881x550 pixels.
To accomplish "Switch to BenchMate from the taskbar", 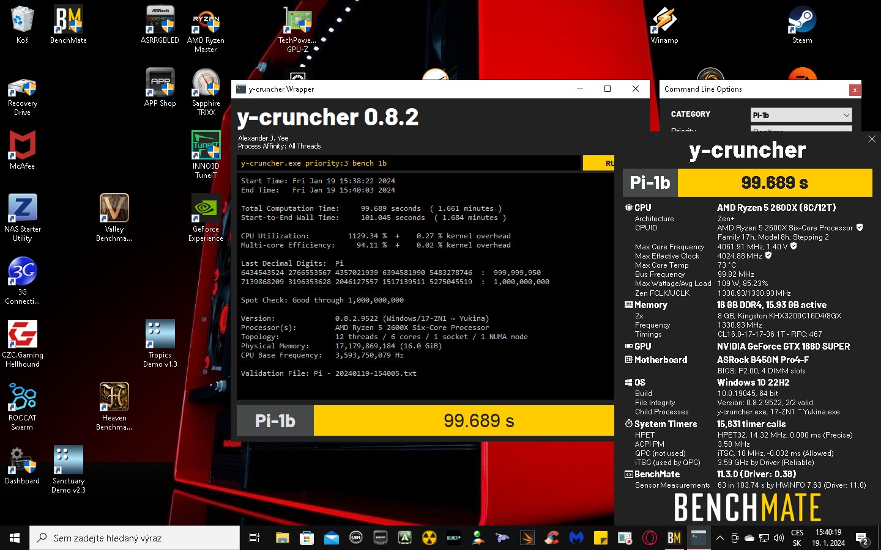I will pyautogui.click(x=674, y=538).
